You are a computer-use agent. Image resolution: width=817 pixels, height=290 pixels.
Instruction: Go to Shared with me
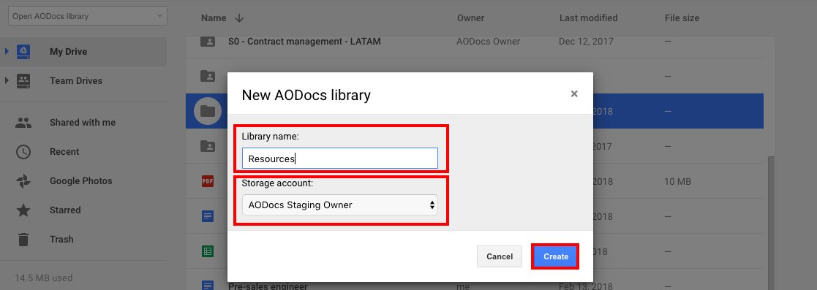(83, 122)
